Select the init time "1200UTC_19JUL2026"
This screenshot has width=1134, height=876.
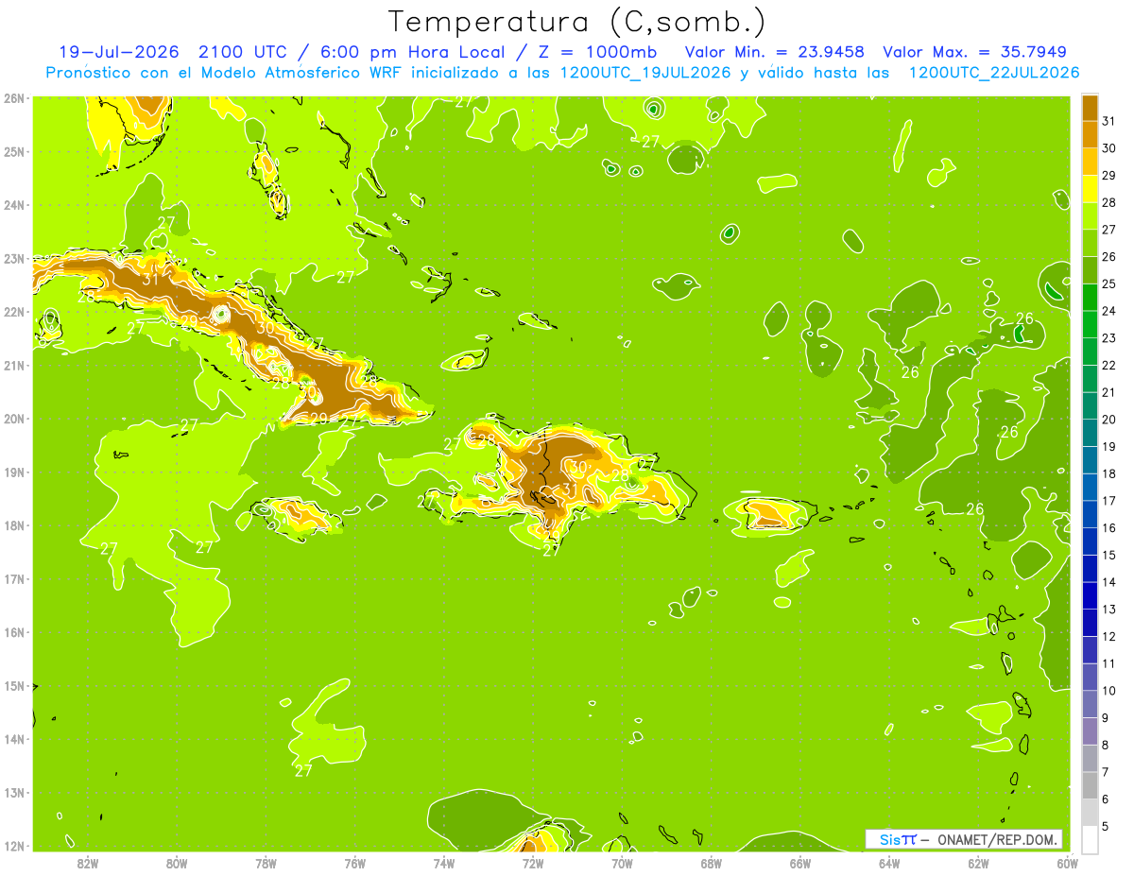click(x=645, y=73)
